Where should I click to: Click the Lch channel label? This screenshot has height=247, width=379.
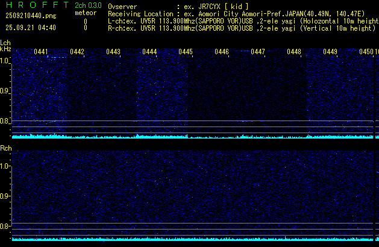point(5,43)
